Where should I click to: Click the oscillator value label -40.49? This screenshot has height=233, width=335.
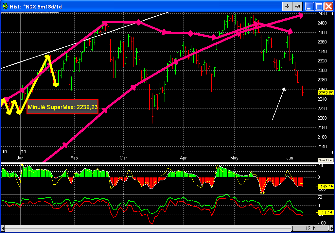[326, 212]
